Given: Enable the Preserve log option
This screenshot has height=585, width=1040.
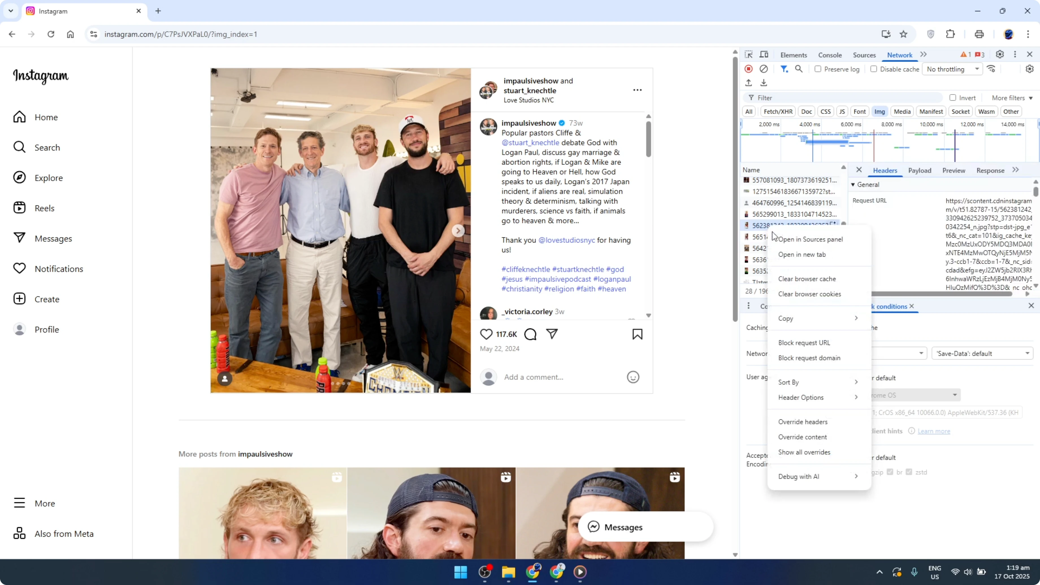Looking at the screenshot, I should click(x=818, y=69).
